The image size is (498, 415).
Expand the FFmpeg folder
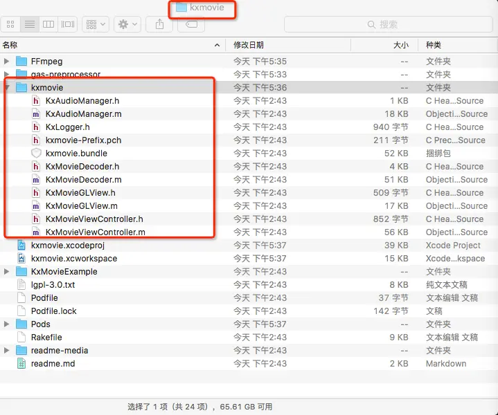click(x=6, y=61)
